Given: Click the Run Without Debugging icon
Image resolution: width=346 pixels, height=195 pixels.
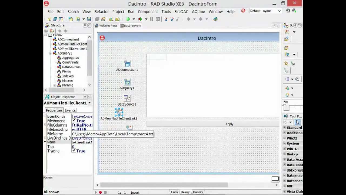Looking at the screenshot, I should tap(140, 19).
